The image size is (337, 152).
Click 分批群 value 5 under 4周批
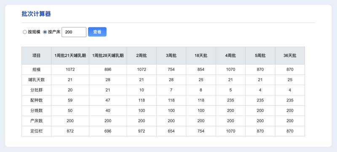click(x=230, y=90)
